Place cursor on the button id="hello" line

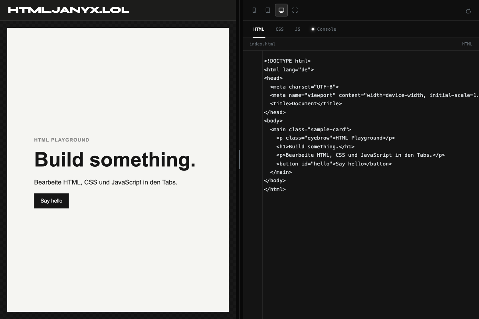click(334, 163)
